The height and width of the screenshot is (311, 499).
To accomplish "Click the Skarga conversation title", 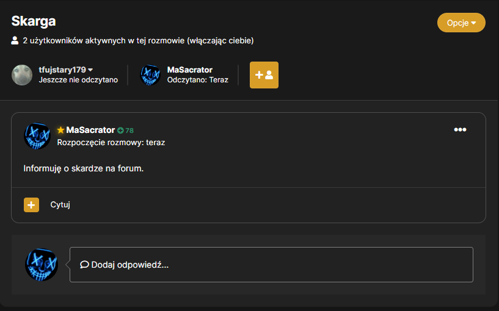I will point(34,21).
